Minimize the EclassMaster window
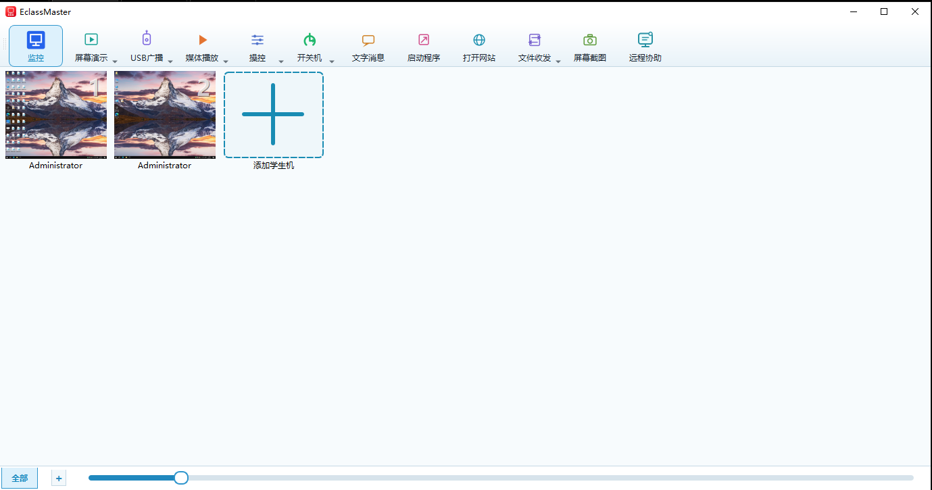 [x=854, y=11]
